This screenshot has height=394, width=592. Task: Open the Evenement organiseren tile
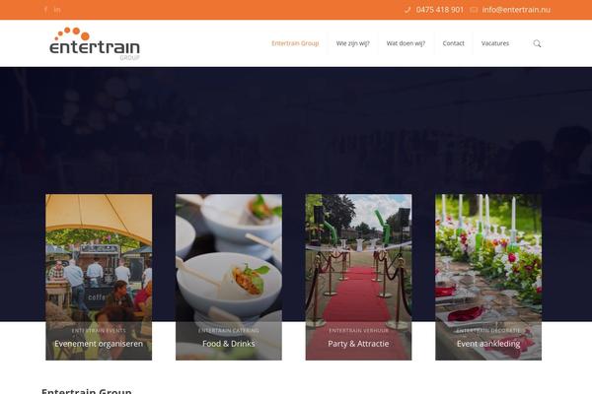tap(99, 277)
